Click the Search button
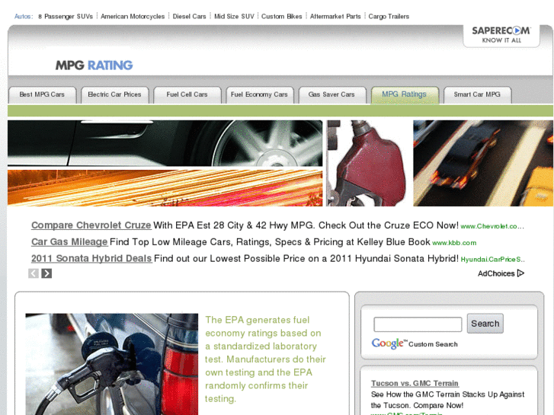This screenshot has width=554, height=415. pyautogui.click(x=485, y=324)
